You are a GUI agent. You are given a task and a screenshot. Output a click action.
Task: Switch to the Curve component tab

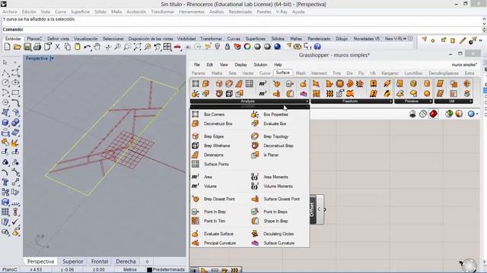coord(265,73)
